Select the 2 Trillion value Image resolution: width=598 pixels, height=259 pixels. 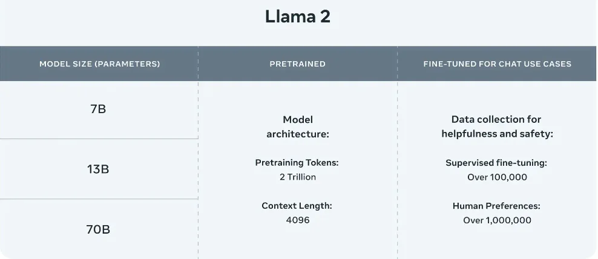click(297, 177)
